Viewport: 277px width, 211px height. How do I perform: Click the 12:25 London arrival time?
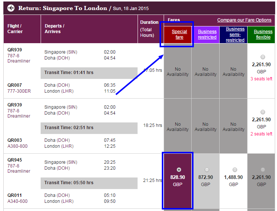pos(110,146)
